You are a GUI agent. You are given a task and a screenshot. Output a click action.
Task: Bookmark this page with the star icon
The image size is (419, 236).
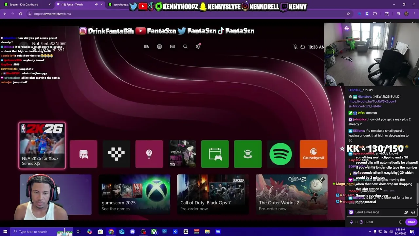pos(348,14)
